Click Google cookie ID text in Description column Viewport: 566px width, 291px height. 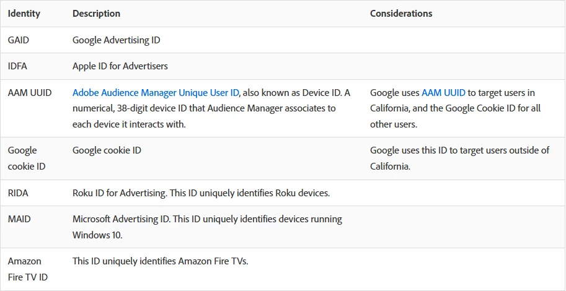[107, 150]
